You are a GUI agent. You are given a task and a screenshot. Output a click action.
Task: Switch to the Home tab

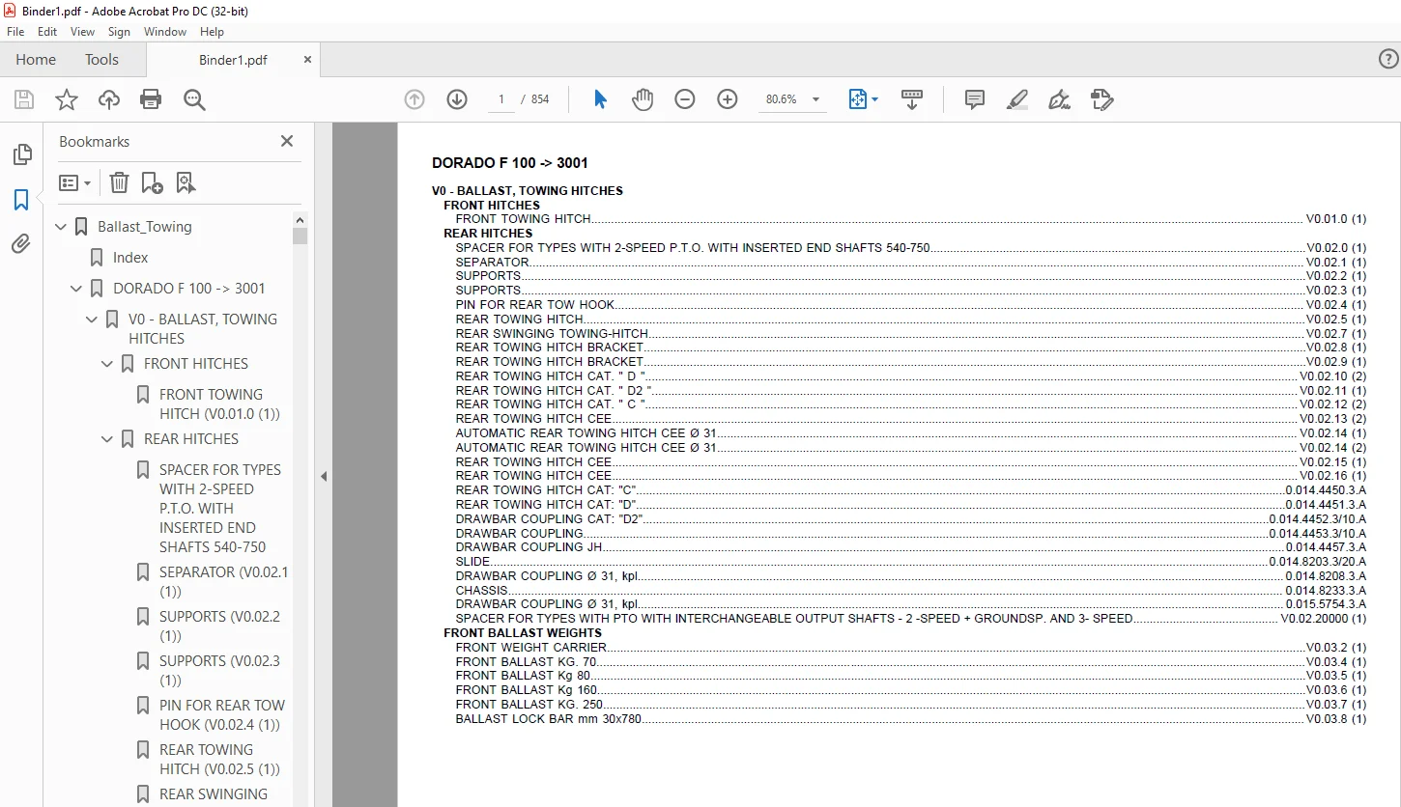(x=36, y=59)
